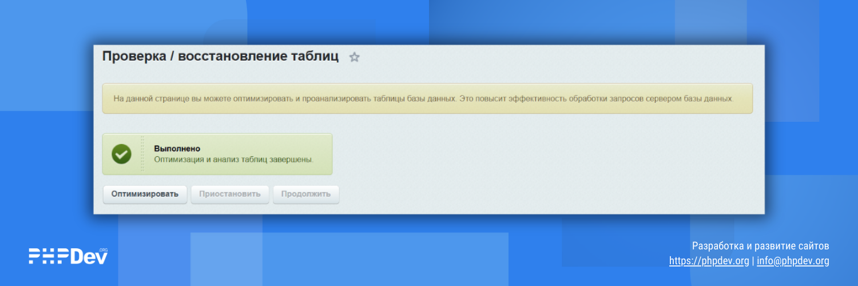
Task: Click the tagline Разработка и развитие сайтов
Action: coord(760,246)
